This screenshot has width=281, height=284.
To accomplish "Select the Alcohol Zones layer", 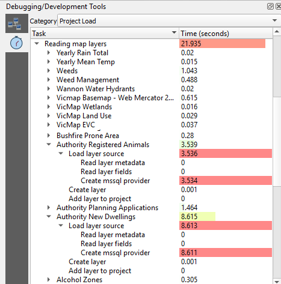I will (79, 280).
